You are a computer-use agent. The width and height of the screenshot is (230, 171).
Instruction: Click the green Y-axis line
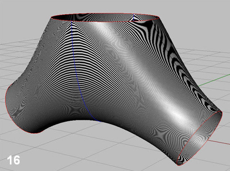coord(214,80)
